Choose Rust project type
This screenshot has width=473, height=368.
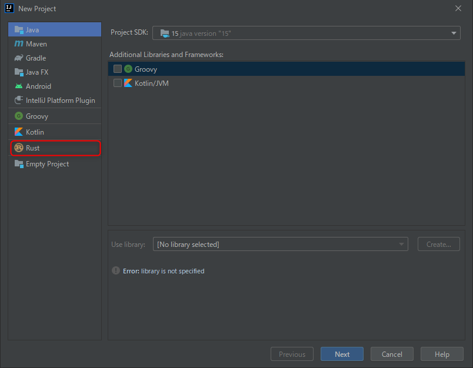[55, 148]
